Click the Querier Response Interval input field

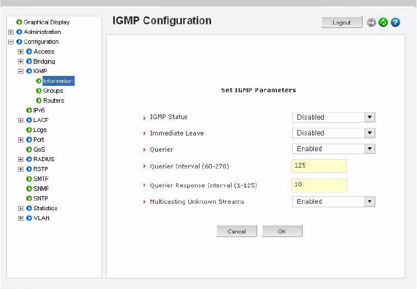319,185
